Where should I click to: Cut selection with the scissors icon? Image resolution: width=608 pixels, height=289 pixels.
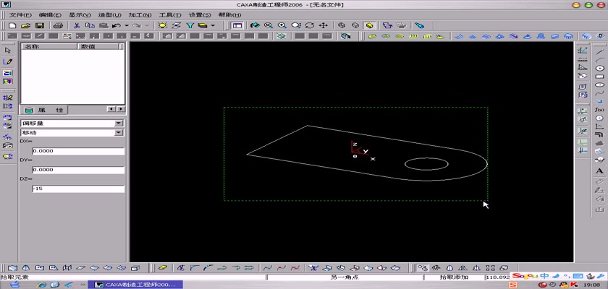point(77,25)
